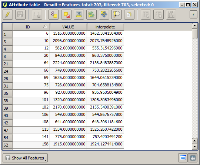Open the Show All Features dropdown
This screenshot has width=200, height=165.
[x=25, y=158]
